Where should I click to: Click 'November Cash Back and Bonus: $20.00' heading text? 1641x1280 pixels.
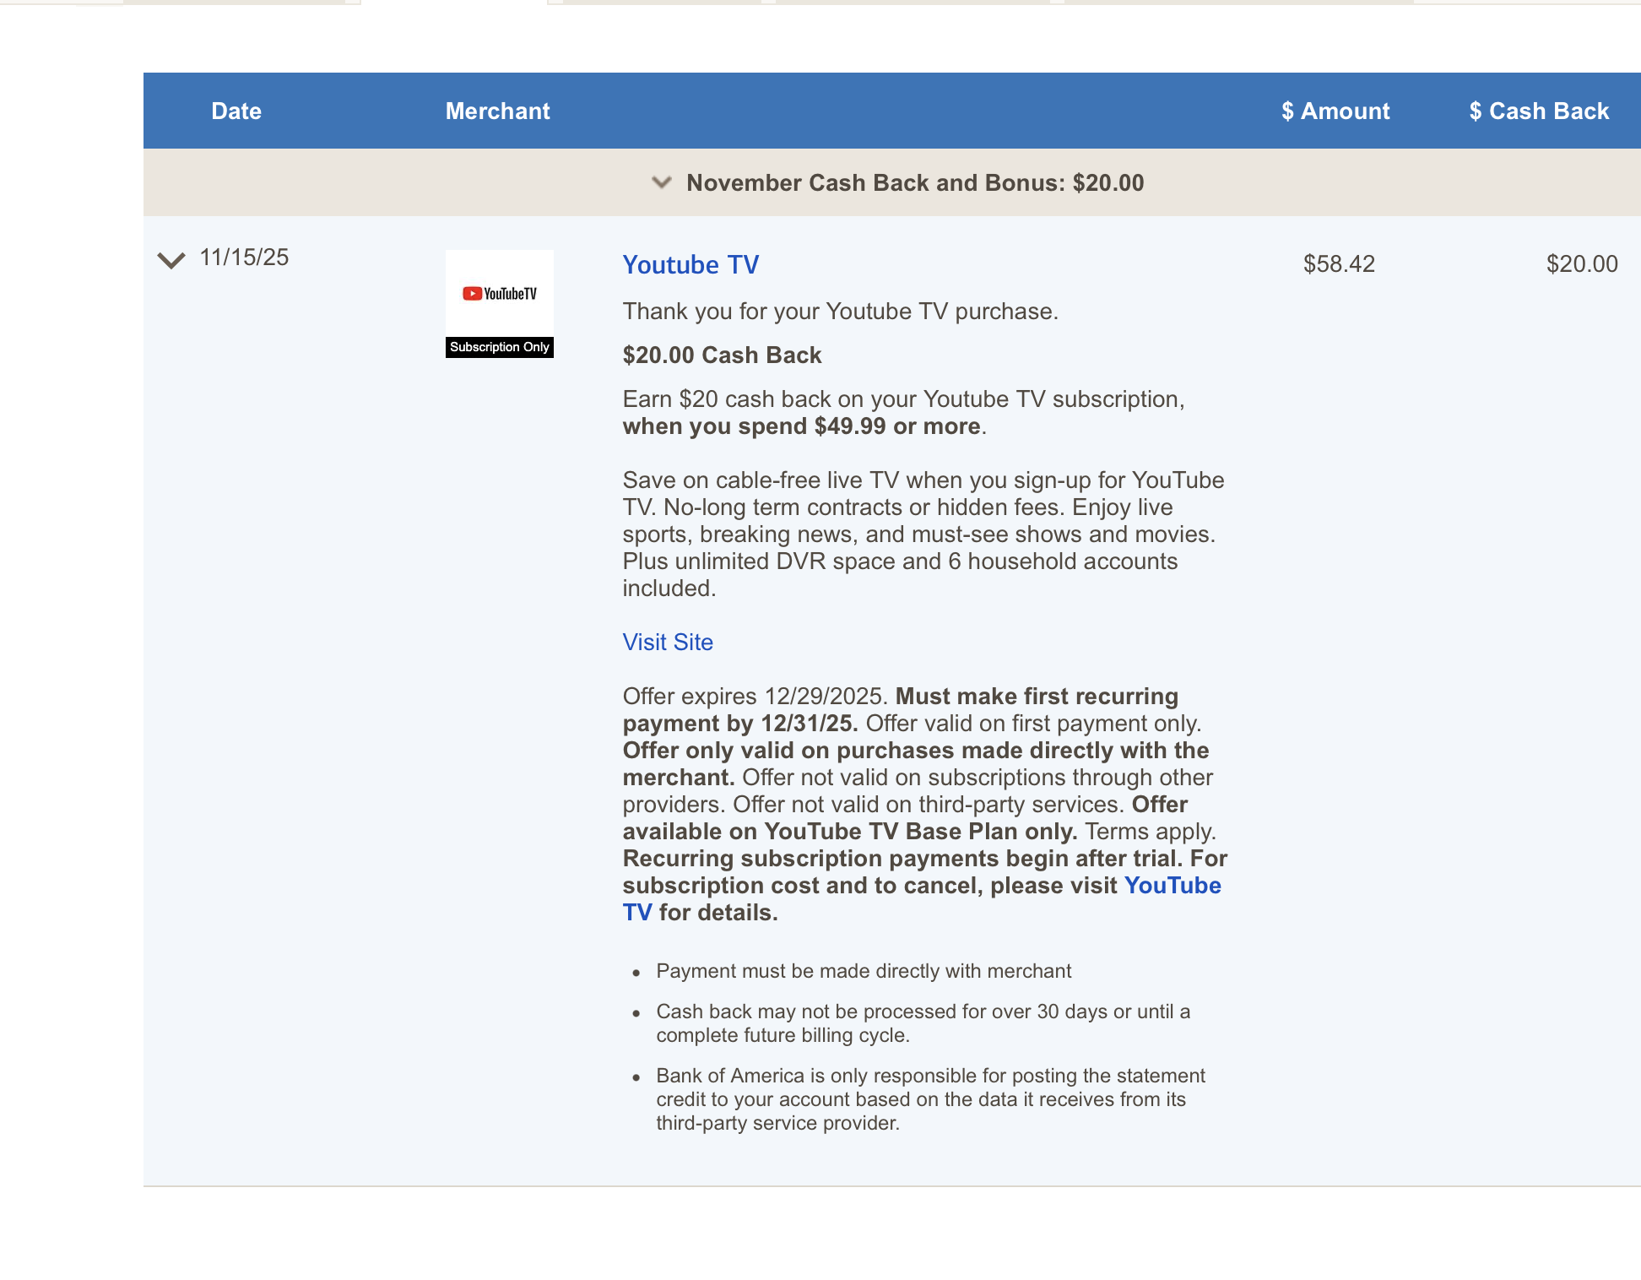coord(915,183)
